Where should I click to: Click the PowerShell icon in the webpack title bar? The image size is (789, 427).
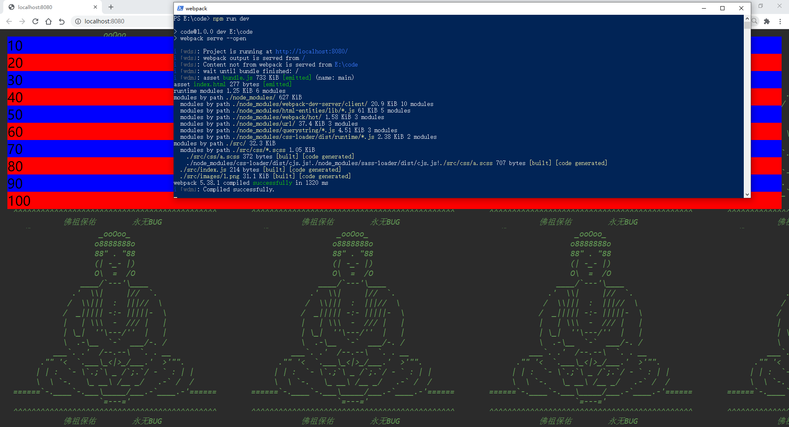click(x=180, y=8)
